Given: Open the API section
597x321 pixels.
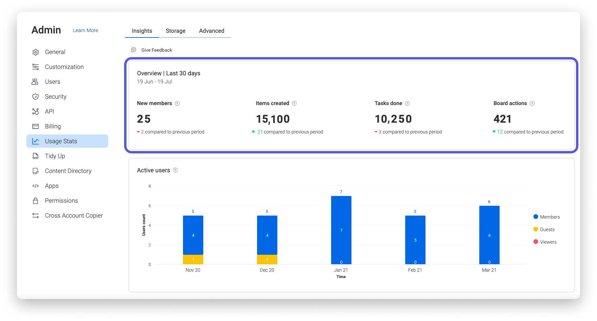Looking at the screenshot, I should point(67,112).
